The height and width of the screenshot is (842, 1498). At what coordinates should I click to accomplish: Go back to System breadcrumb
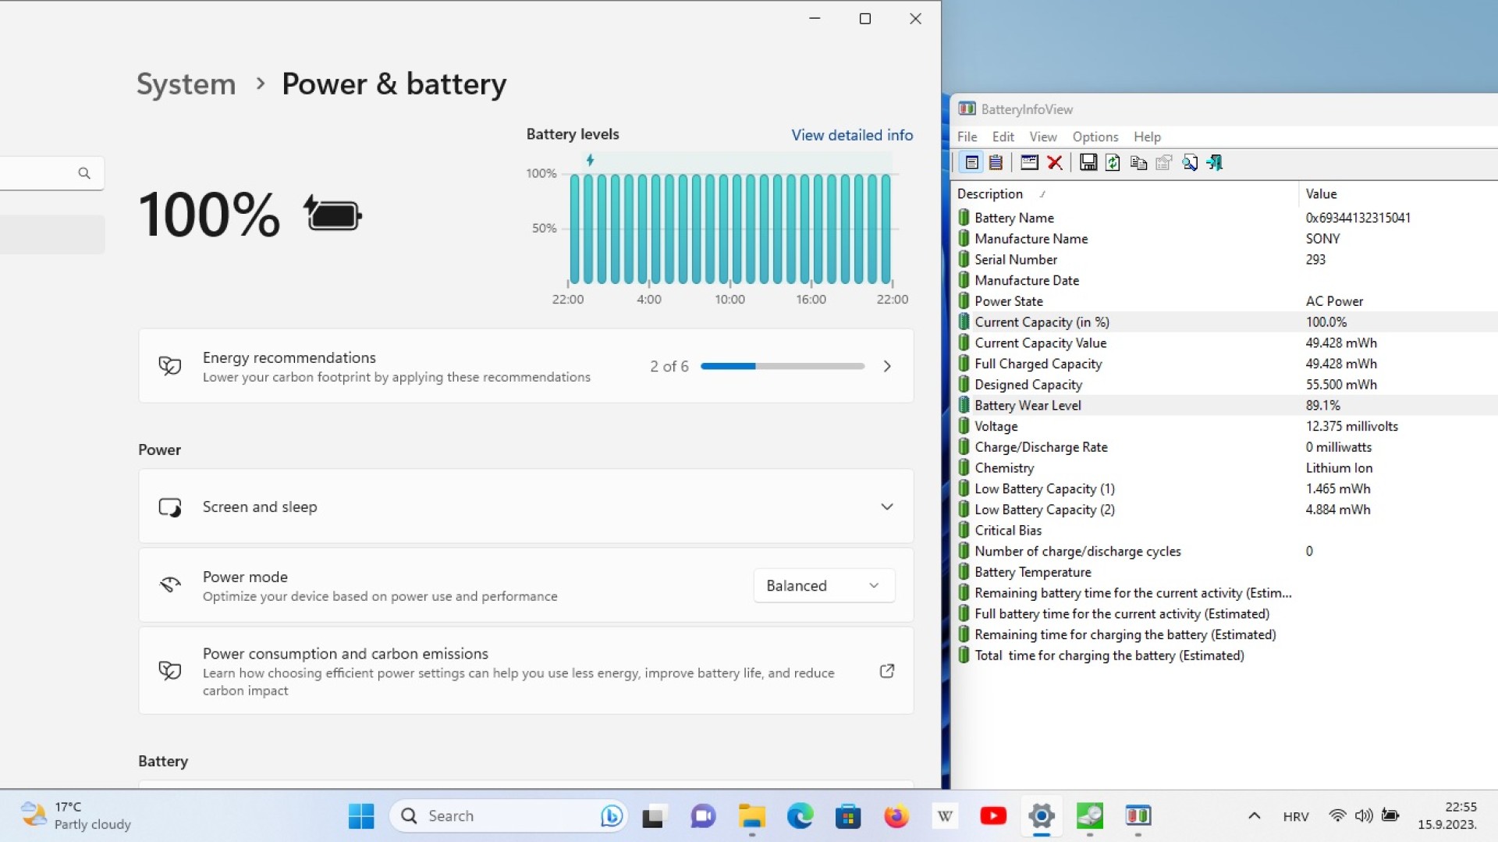coord(186,83)
